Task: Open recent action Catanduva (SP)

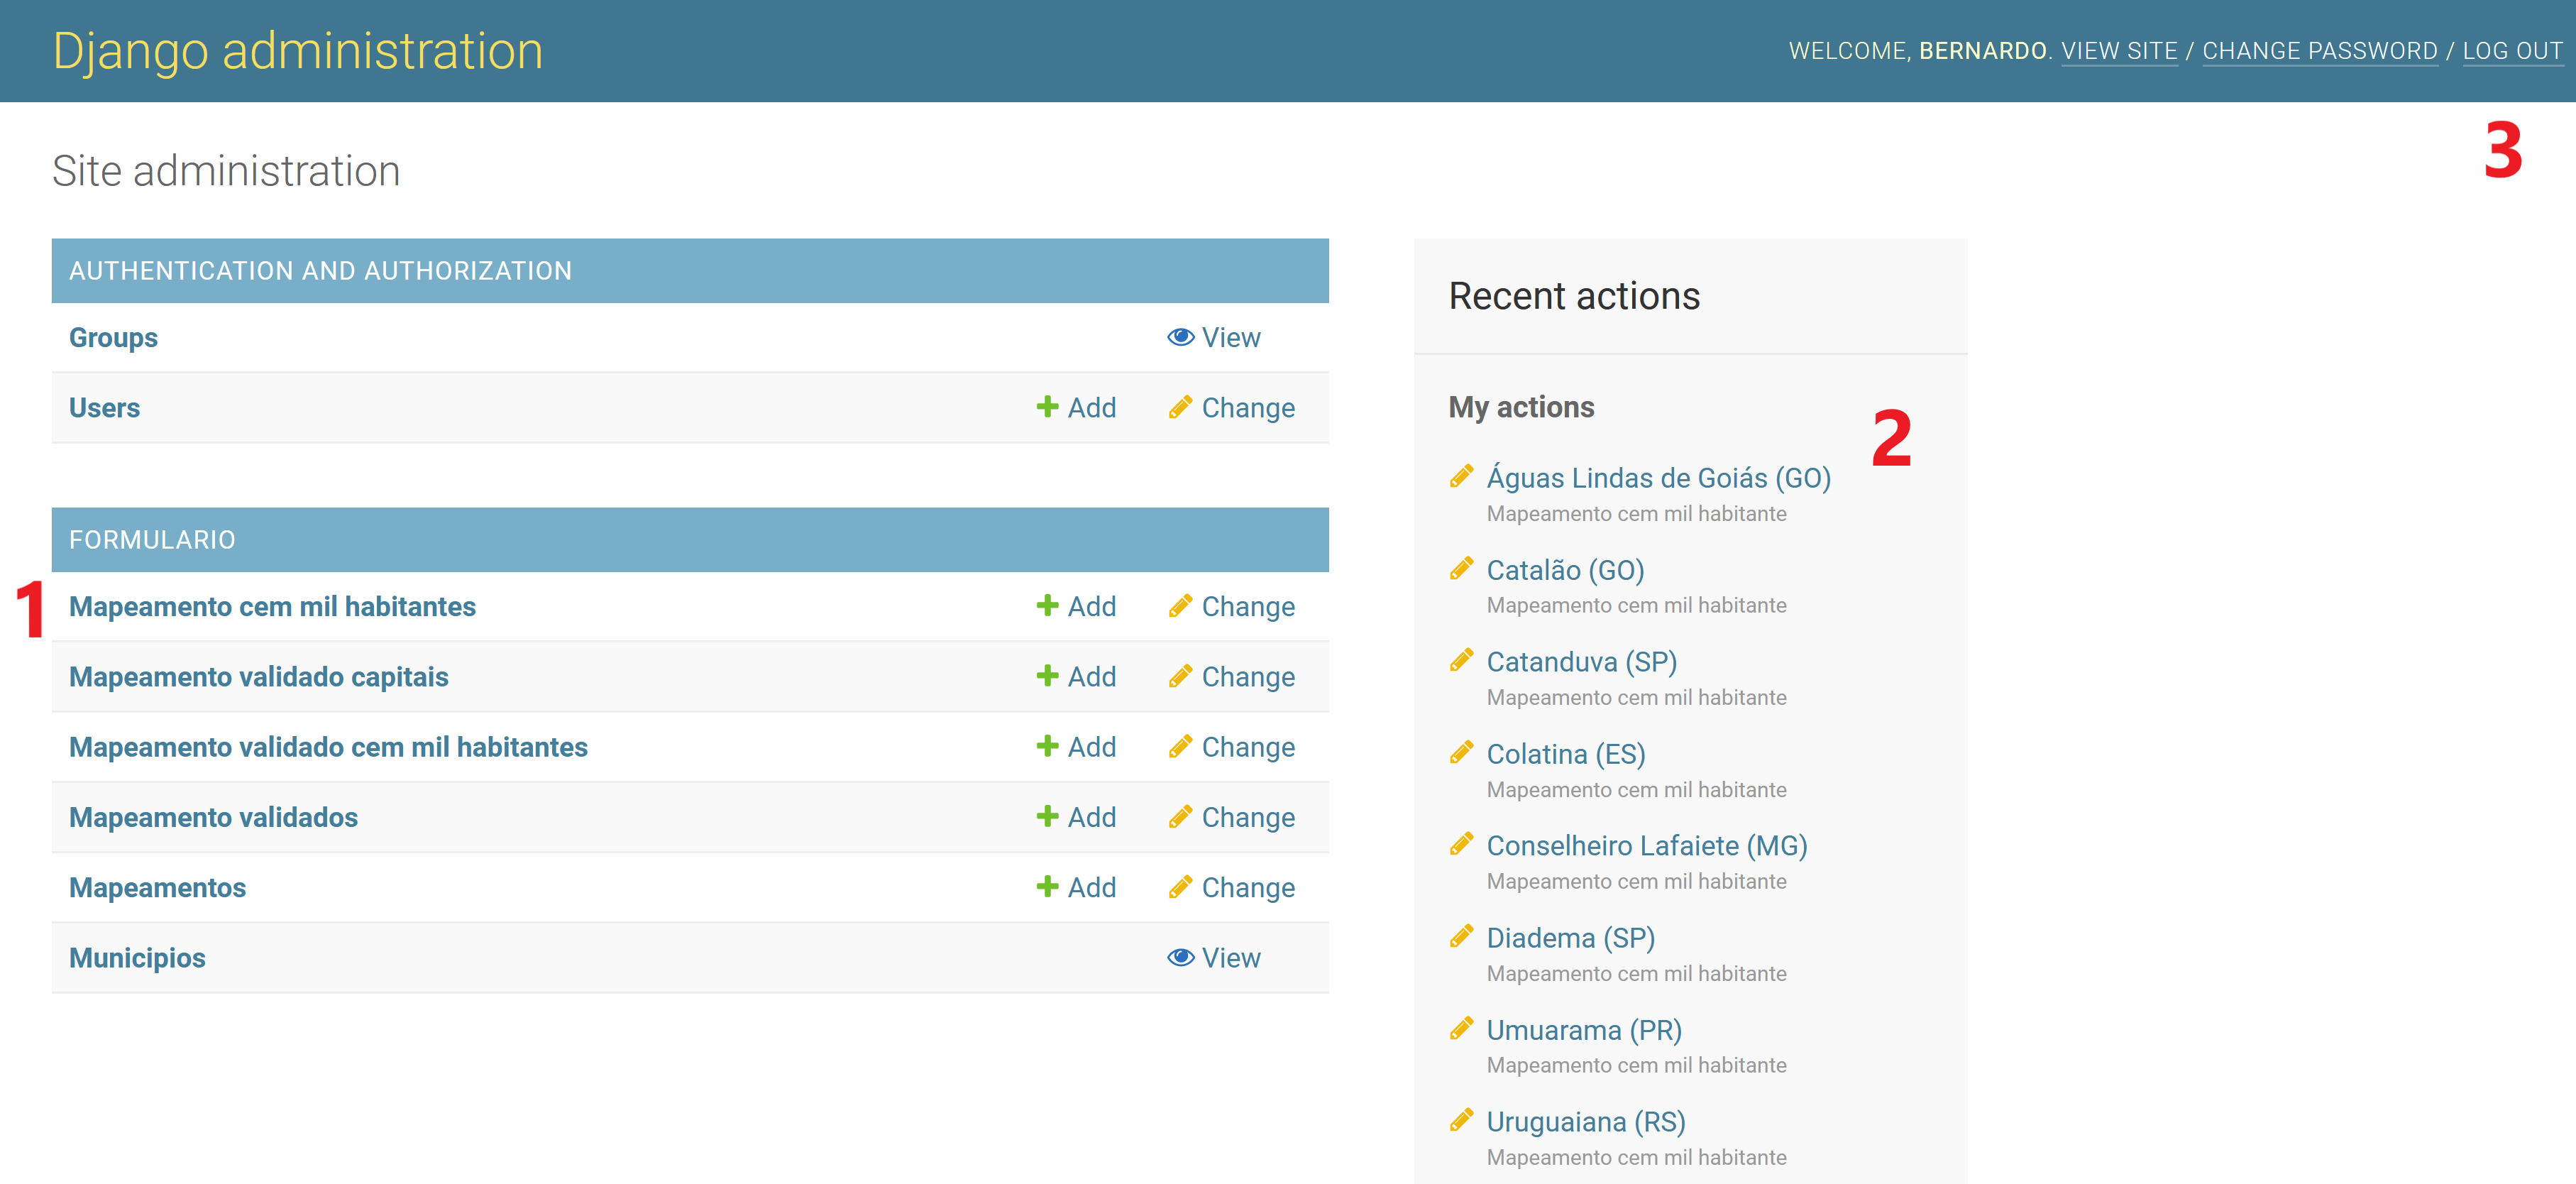Action: point(1581,662)
